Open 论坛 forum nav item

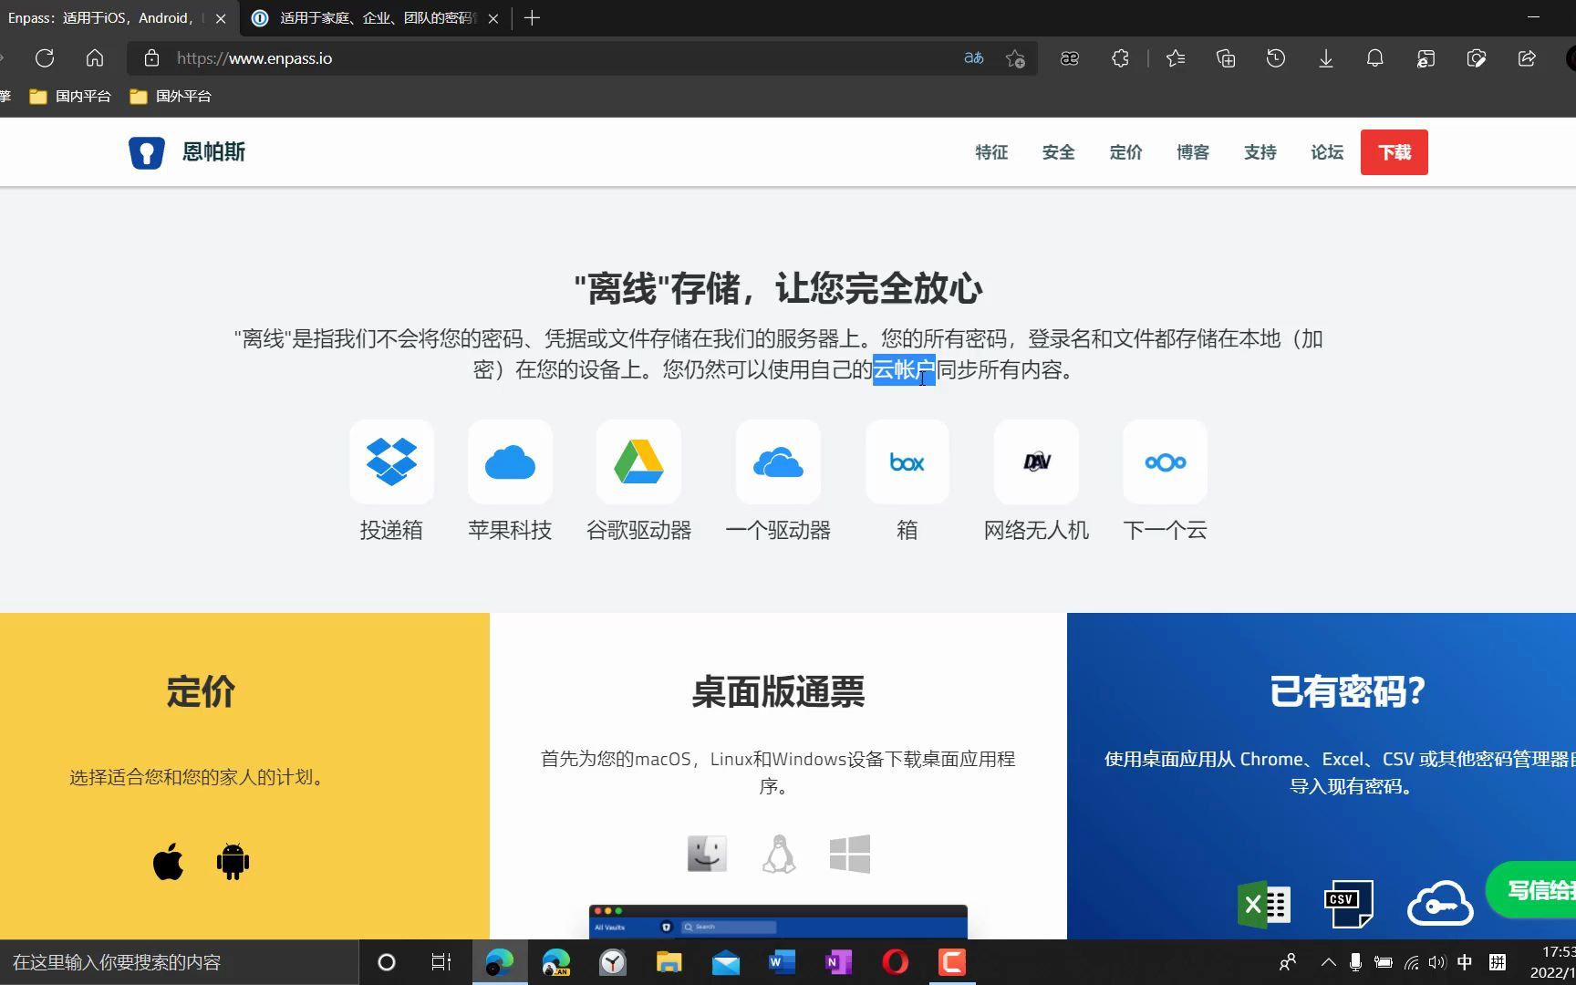[x=1327, y=152]
